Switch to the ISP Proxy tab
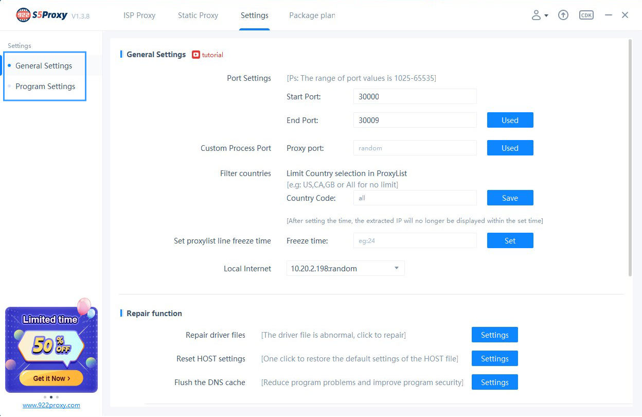 (139, 15)
